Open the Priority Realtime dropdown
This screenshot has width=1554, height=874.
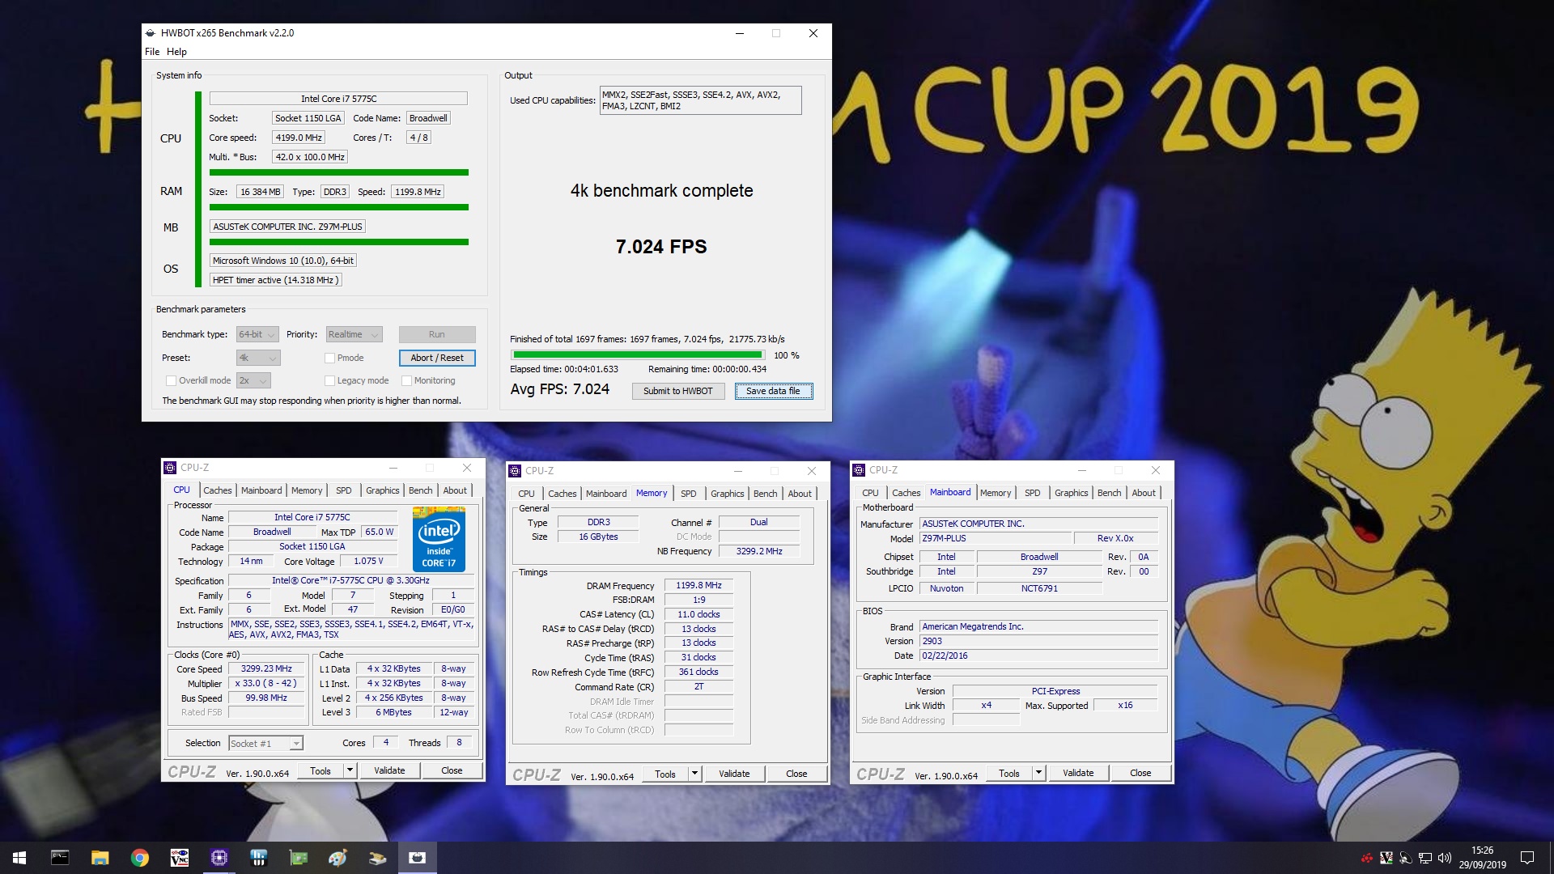[x=354, y=334]
